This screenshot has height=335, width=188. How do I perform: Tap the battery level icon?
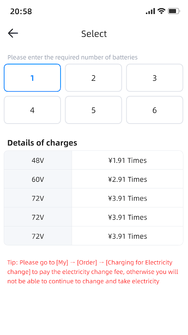pos(174,11)
